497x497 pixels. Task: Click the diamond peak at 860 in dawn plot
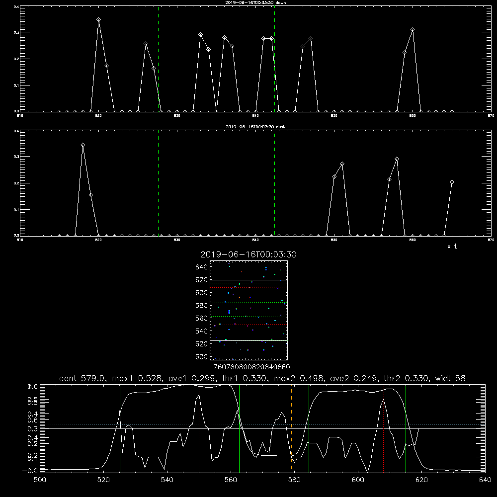tap(413, 29)
